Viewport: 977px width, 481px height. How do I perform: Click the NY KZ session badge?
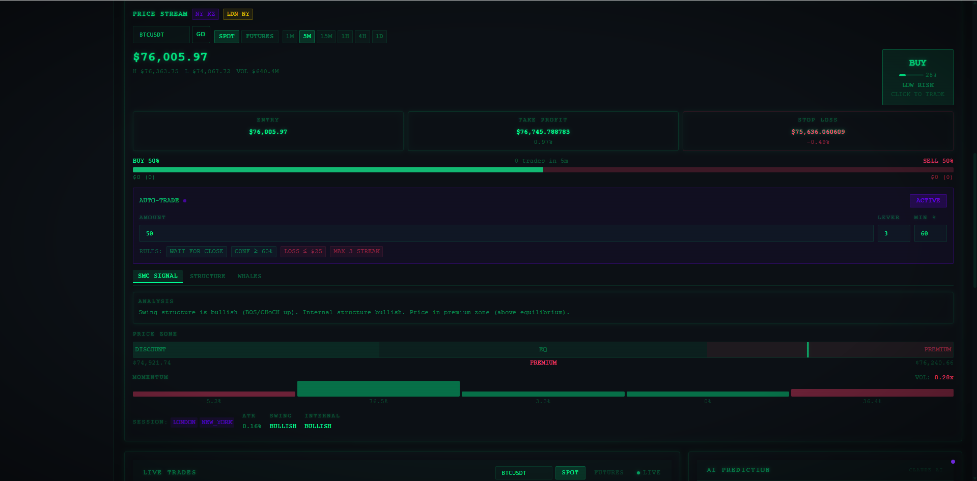[x=205, y=14]
